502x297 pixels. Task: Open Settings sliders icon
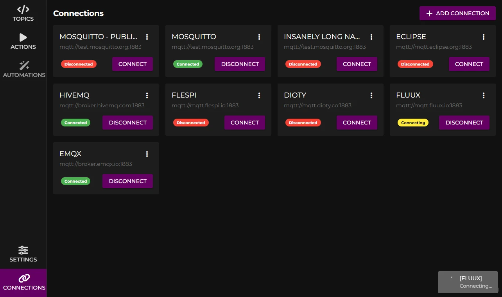tap(23, 250)
